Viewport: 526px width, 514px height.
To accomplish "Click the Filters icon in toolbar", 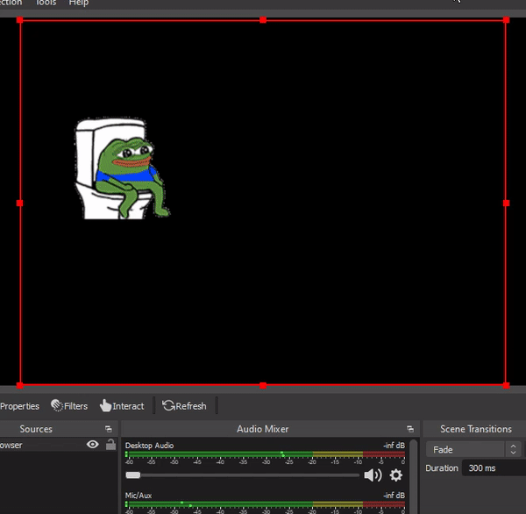I will (x=57, y=405).
